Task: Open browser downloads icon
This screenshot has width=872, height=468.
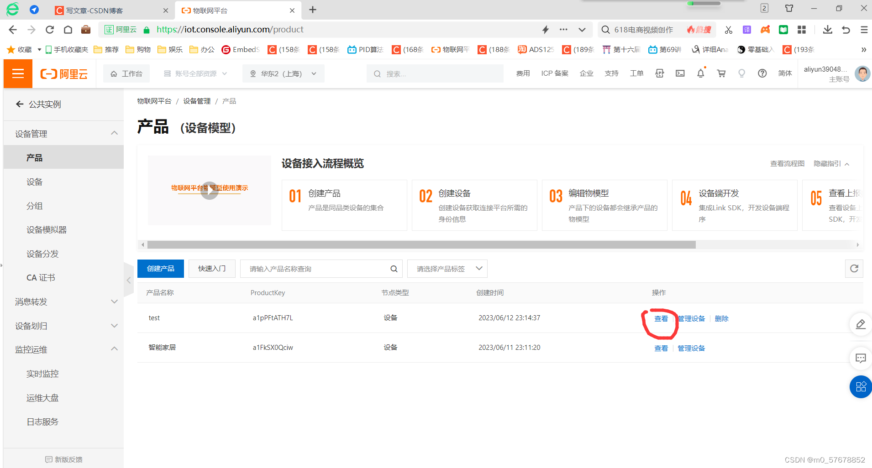Action: pos(827,30)
